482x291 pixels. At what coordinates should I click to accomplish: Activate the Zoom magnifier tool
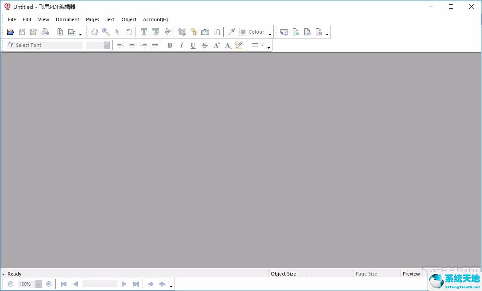(x=106, y=32)
